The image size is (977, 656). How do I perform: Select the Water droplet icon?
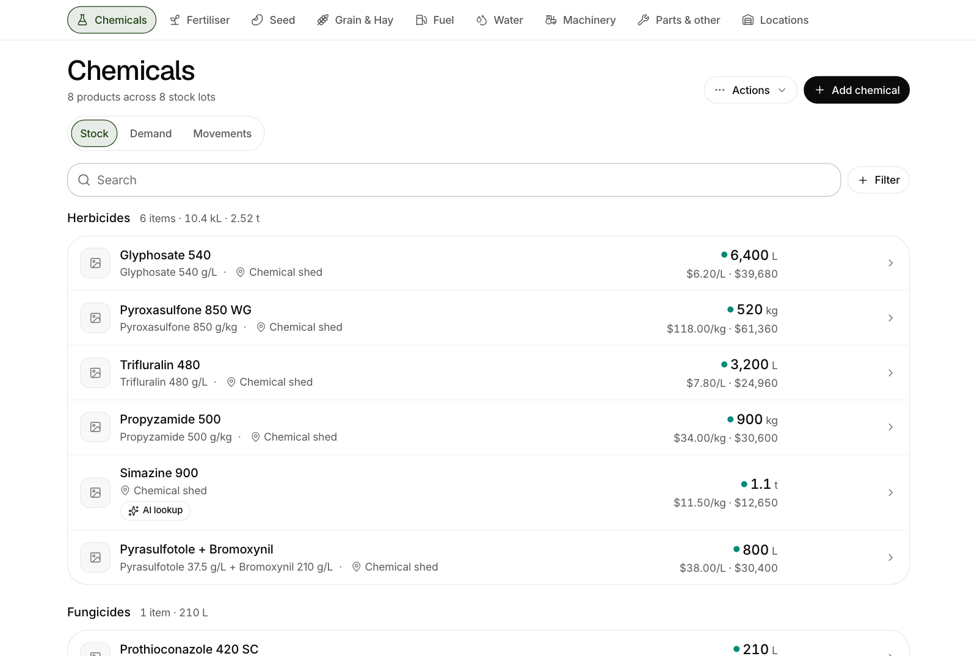tap(482, 20)
